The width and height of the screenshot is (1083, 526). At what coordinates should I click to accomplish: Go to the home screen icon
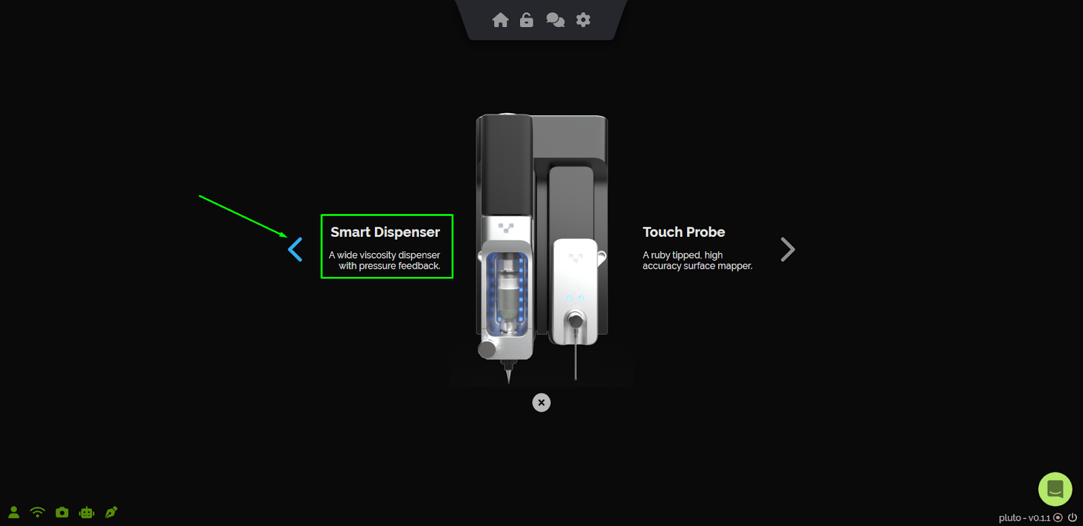pos(500,20)
